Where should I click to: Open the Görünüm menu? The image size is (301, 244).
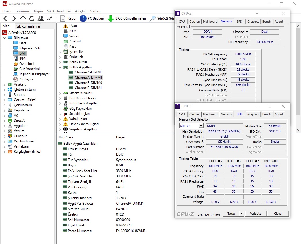(x=23, y=11)
